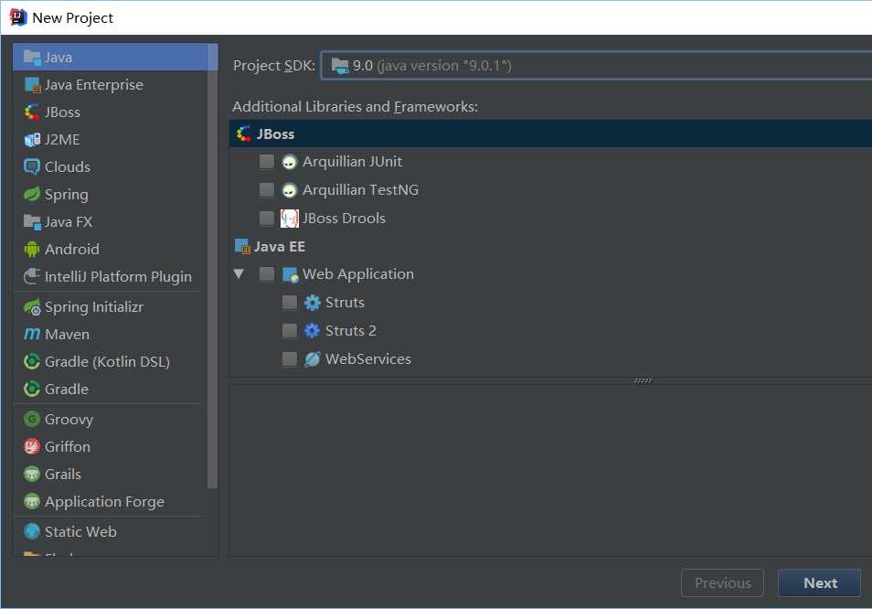Tick the JBoss Drools checkbox
This screenshot has height=609, width=872.
(267, 219)
